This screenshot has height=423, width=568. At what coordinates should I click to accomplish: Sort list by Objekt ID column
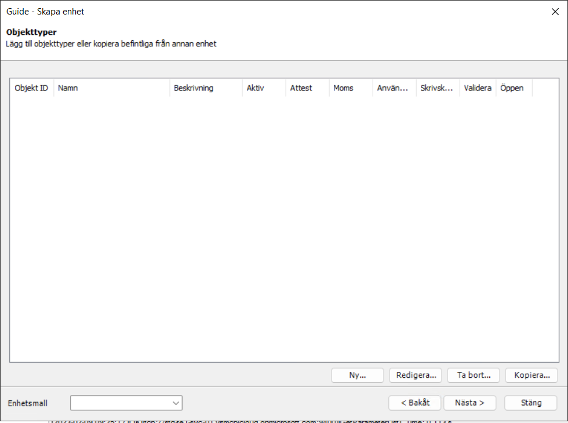tap(31, 88)
